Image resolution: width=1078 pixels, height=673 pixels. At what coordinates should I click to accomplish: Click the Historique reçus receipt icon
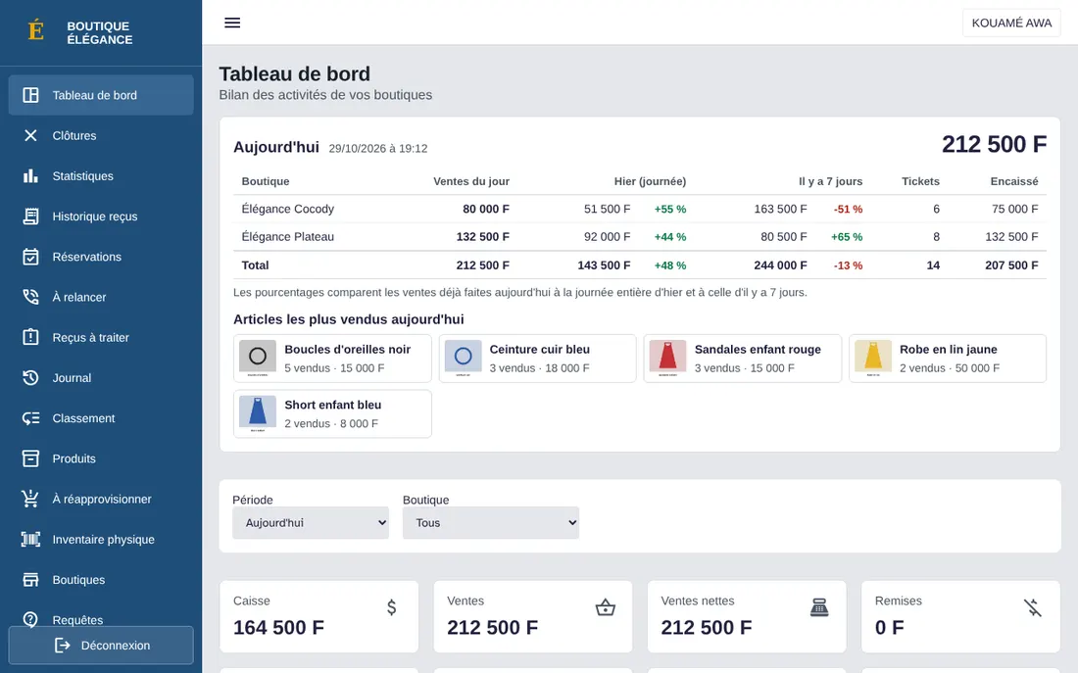click(x=30, y=216)
